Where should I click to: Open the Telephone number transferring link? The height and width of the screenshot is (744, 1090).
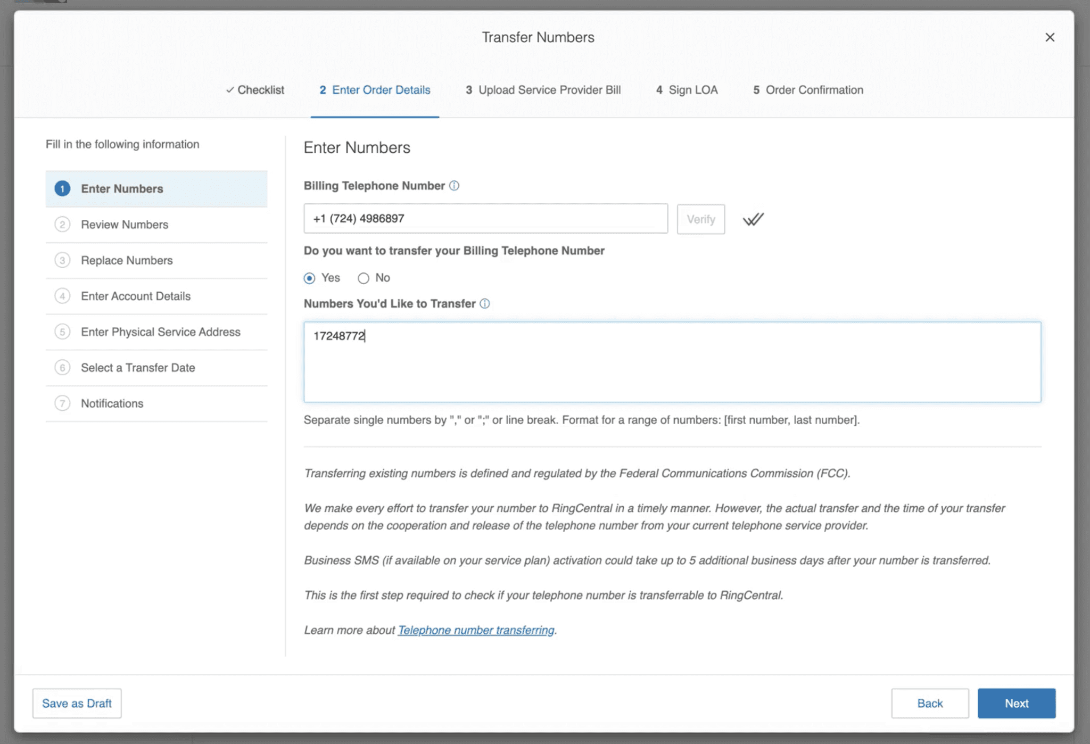pos(476,630)
